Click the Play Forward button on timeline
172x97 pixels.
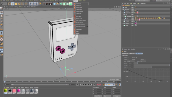(x=86, y=85)
